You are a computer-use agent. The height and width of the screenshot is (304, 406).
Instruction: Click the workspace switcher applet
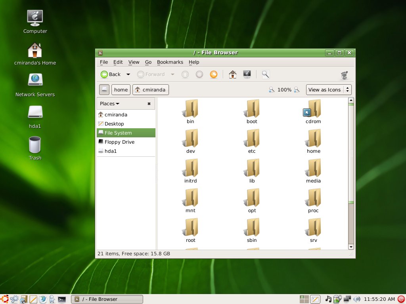coord(304,299)
